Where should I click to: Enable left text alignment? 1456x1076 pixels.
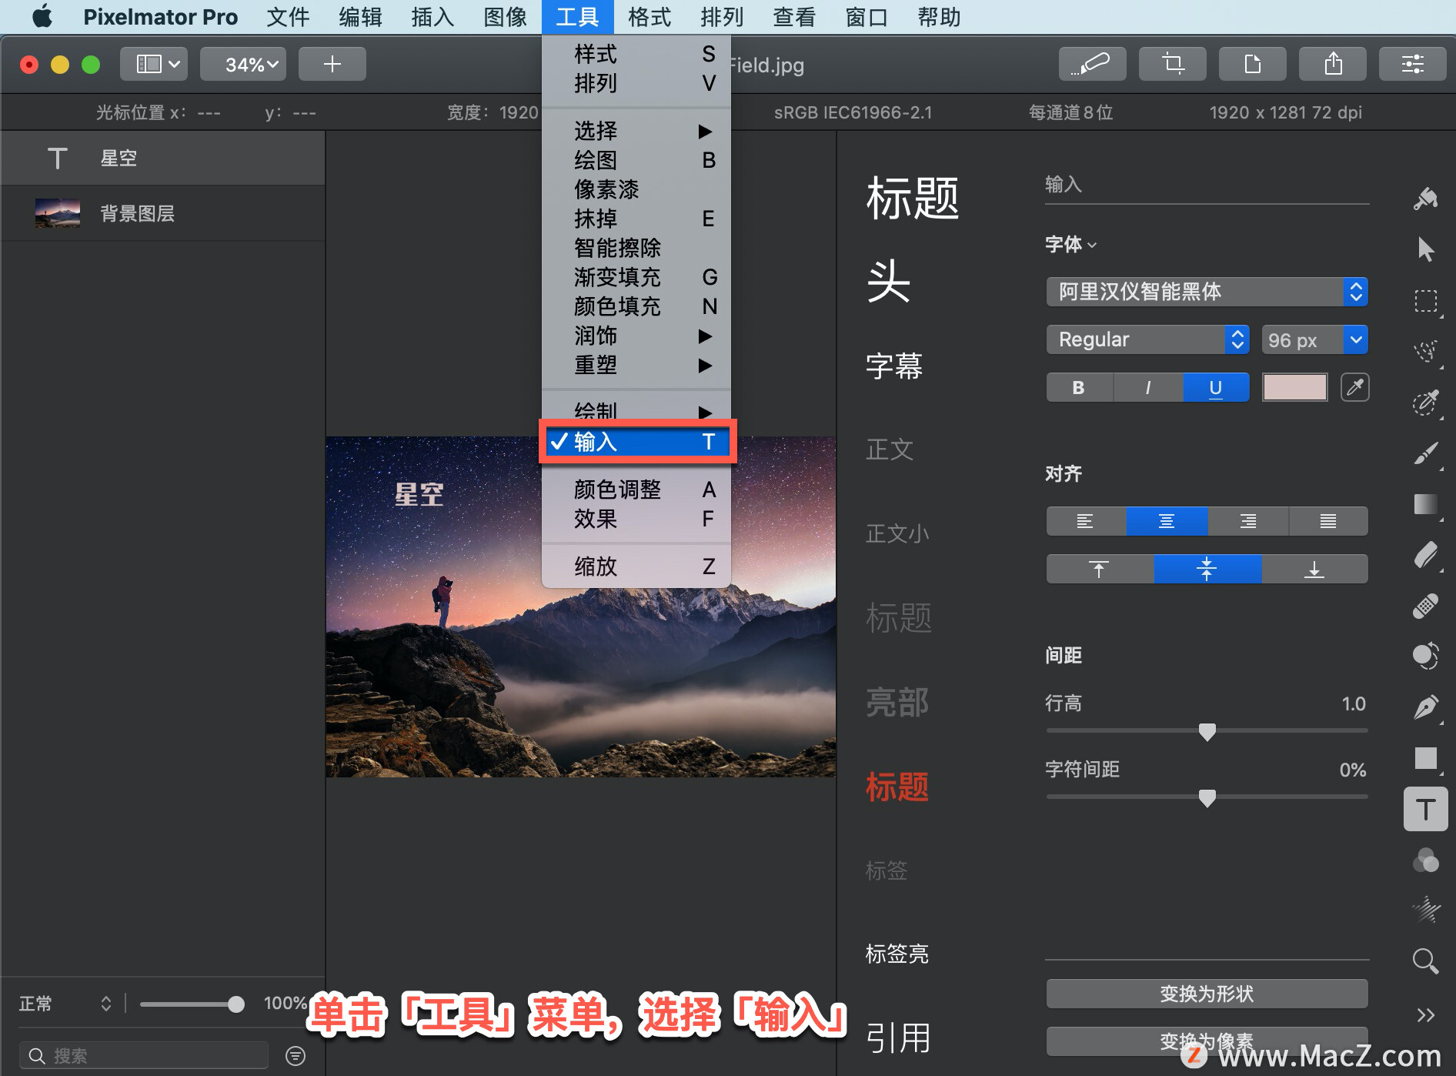point(1085,521)
